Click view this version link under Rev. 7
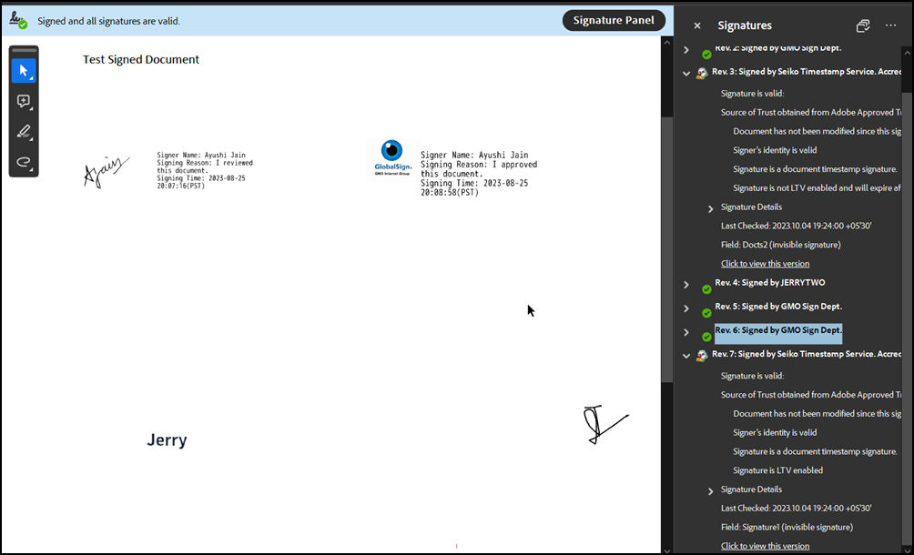914x555 pixels. coord(765,546)
